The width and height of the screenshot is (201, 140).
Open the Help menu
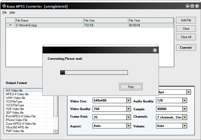12,12
